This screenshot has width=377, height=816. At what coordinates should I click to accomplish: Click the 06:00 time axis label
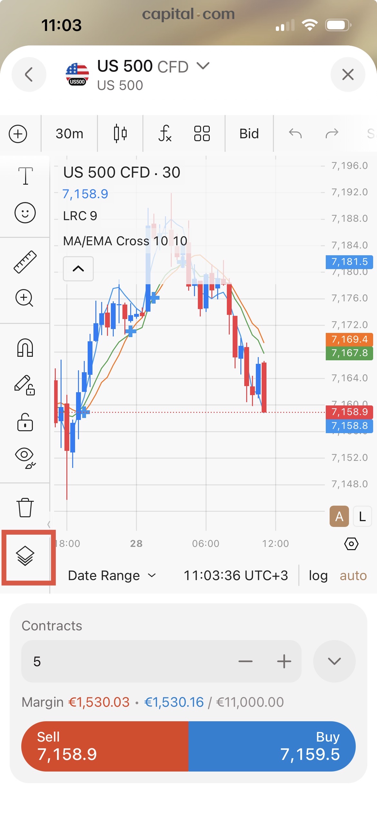[x=206, y=544]
